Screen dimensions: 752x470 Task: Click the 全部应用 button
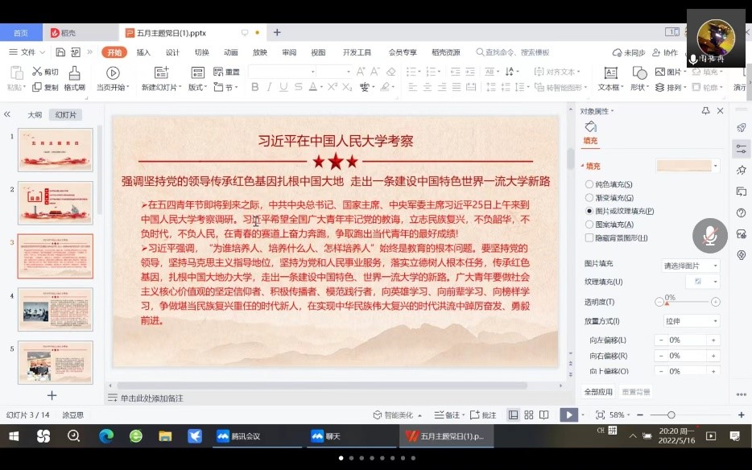[598, 392]
